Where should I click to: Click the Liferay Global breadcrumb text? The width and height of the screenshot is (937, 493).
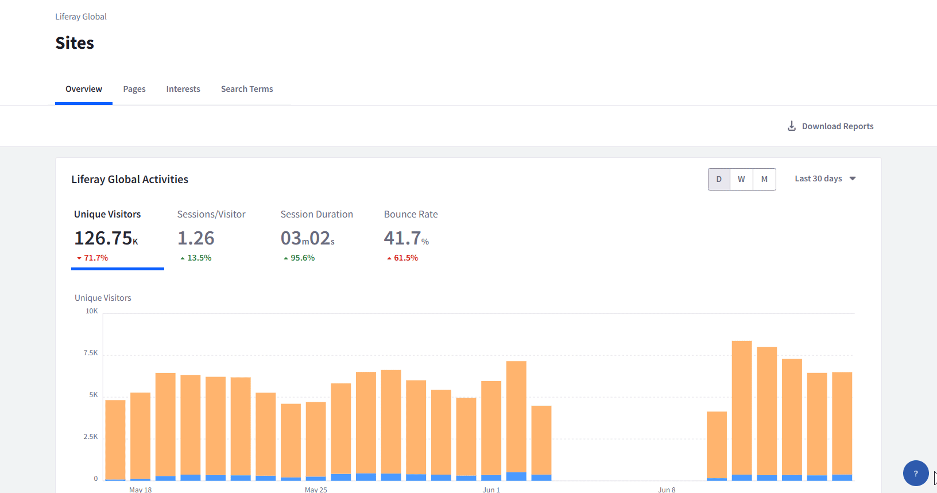(81, 17)
